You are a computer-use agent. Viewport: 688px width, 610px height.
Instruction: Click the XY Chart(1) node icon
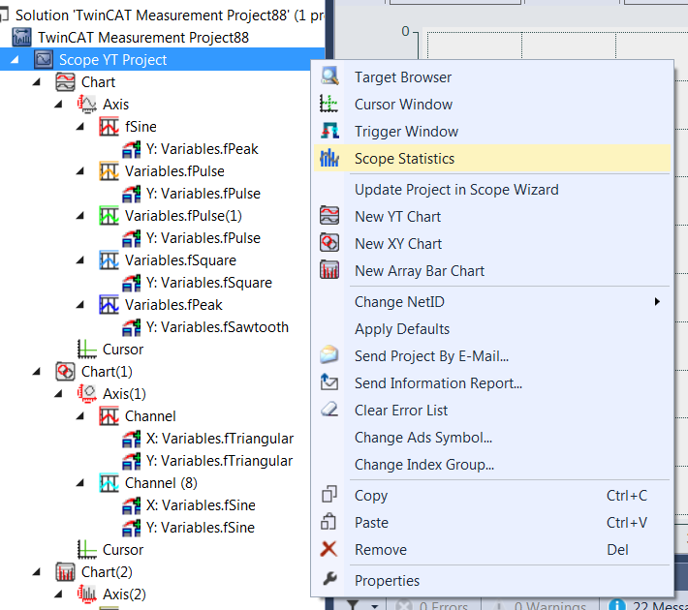point(65,372)
